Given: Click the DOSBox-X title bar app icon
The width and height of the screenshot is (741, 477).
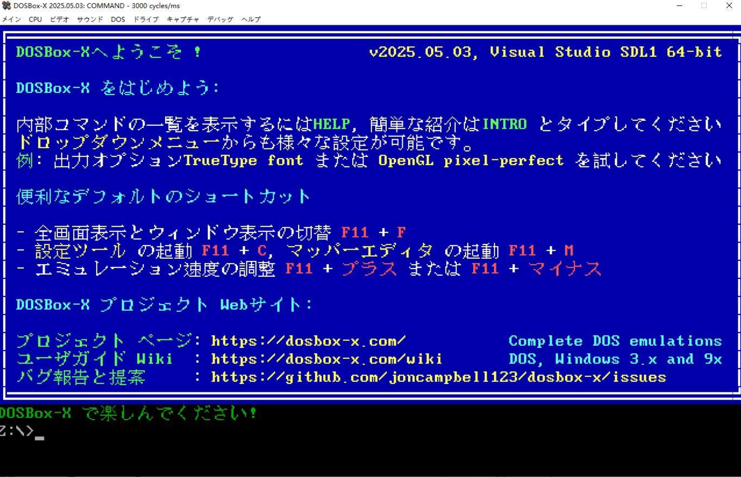Looking at the screenshot, I should pos(6,6).
